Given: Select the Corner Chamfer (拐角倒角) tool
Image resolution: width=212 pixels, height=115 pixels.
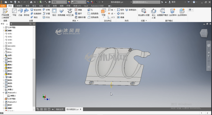Looking at the screenshot, I should pyautogui.click(x=93, y=17).
